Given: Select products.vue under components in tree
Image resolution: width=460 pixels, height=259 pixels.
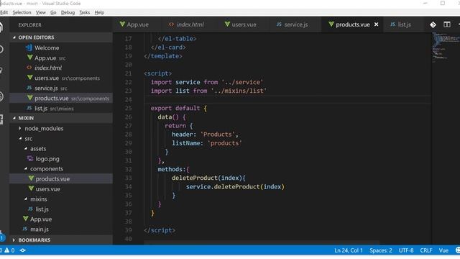Looking at the screenshot, I should click(x=61, y=178).
